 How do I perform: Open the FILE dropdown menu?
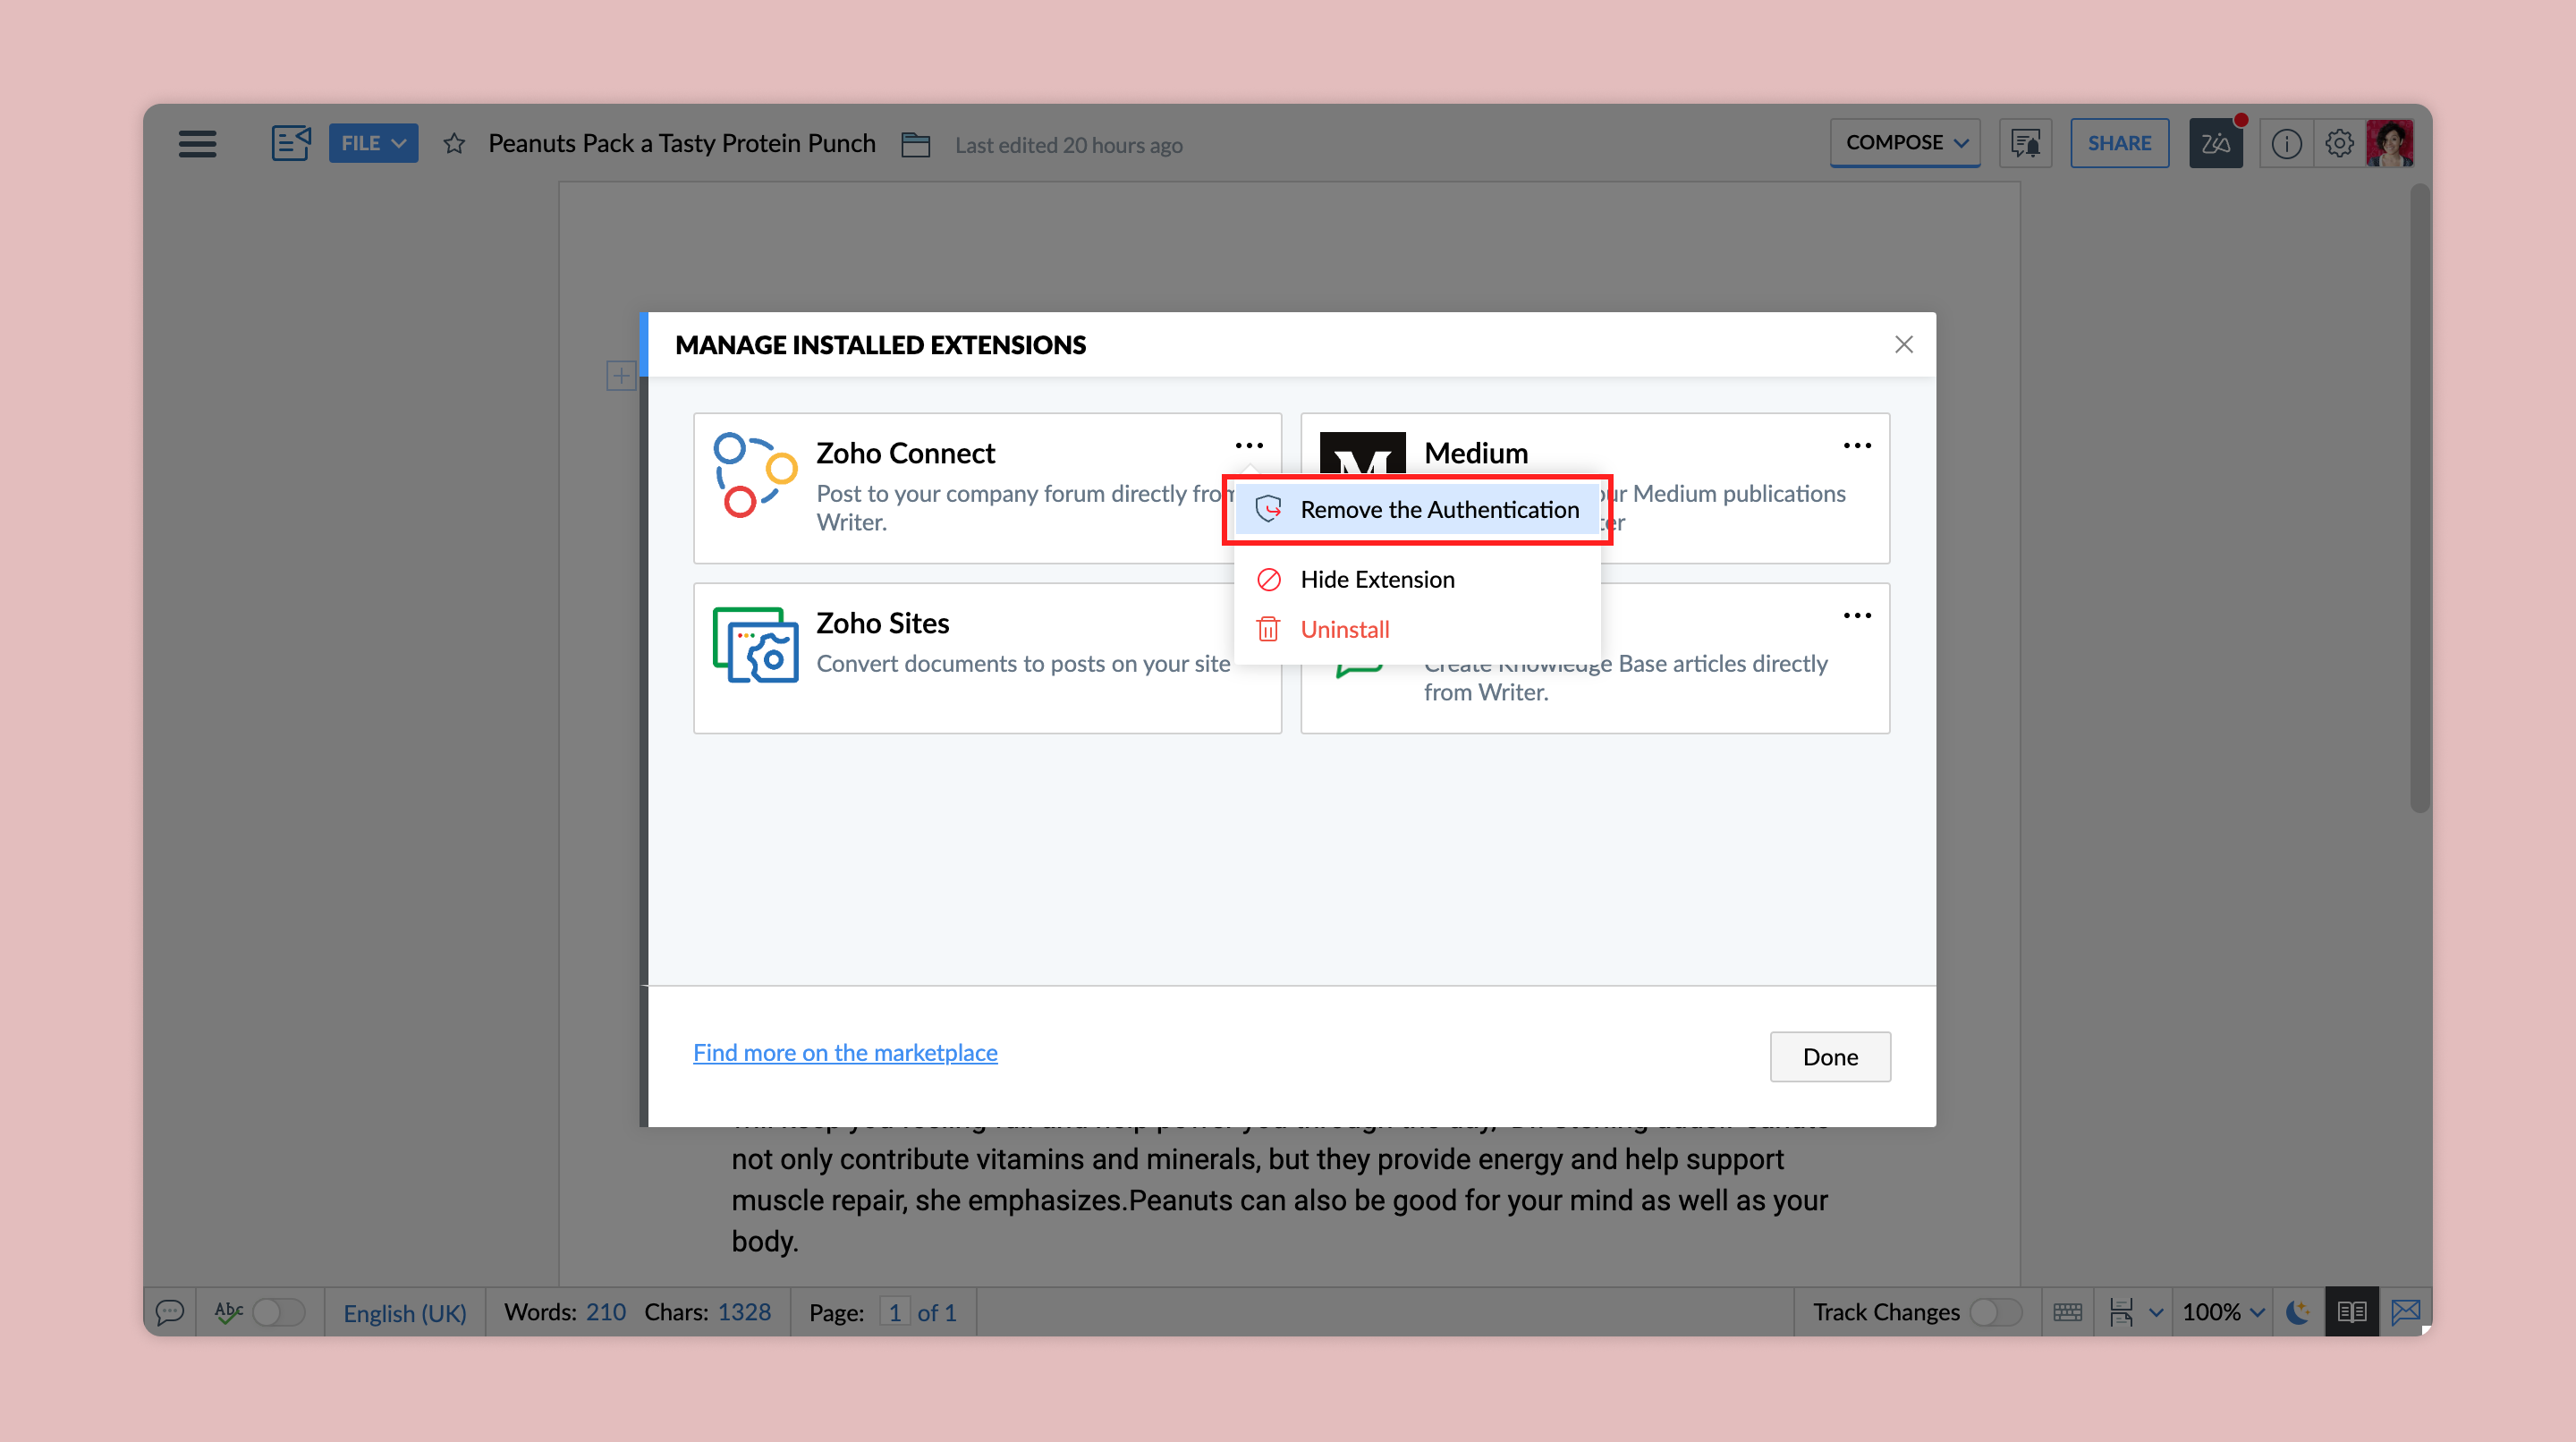(373, 143)
